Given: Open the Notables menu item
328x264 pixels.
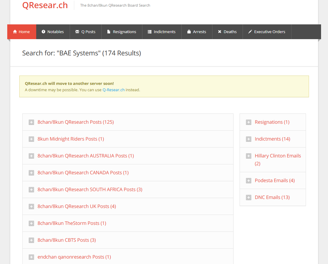Looking at the screenshot, I should coord(53,32).
